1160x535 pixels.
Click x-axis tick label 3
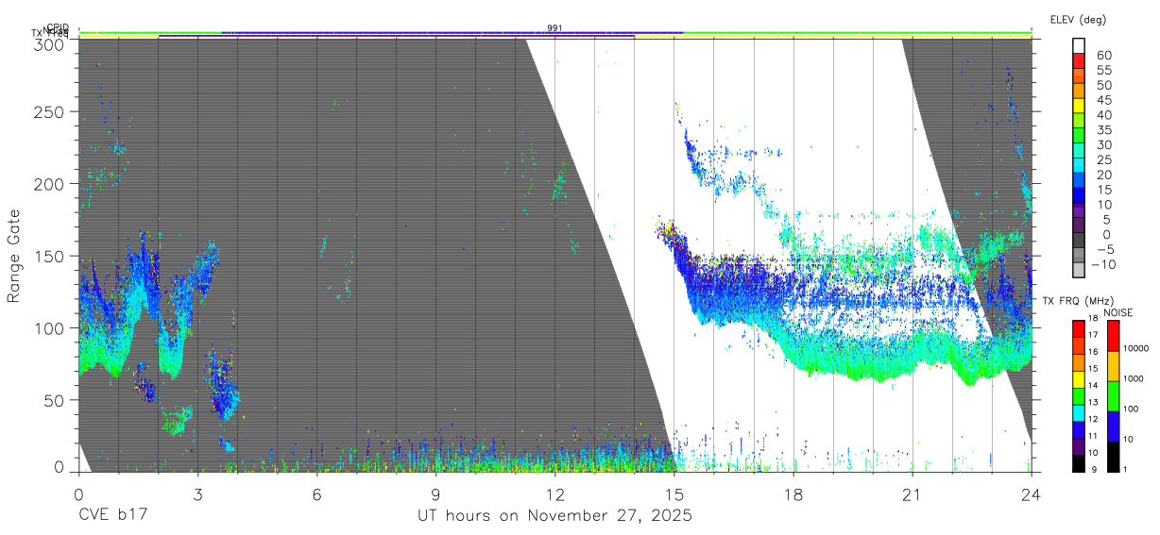click(x=198, y=494)
